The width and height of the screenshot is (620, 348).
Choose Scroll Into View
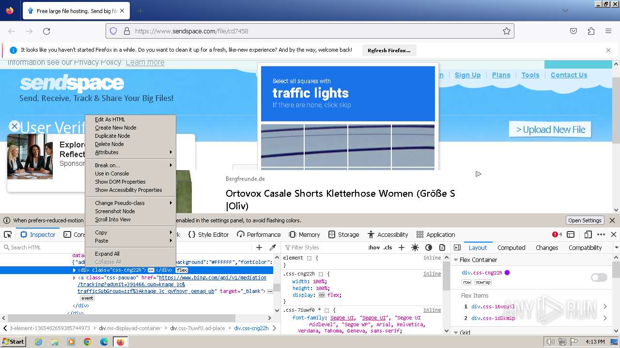[113, 219]
